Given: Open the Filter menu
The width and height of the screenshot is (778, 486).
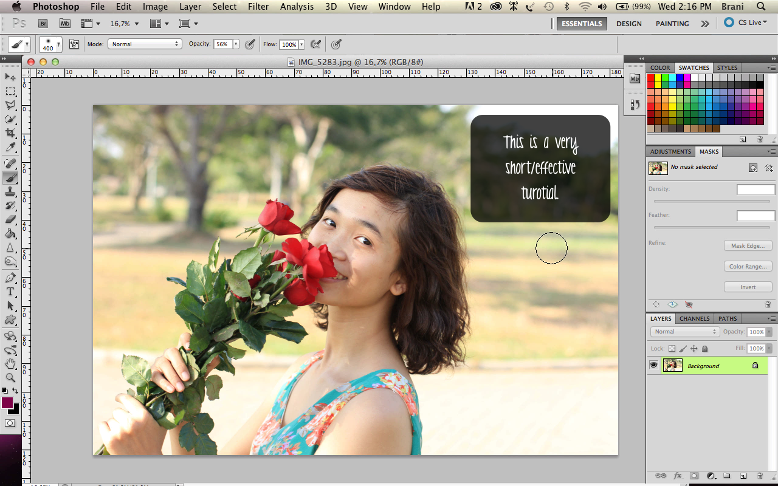Looking at the screenshot, I should click(258, 7).
